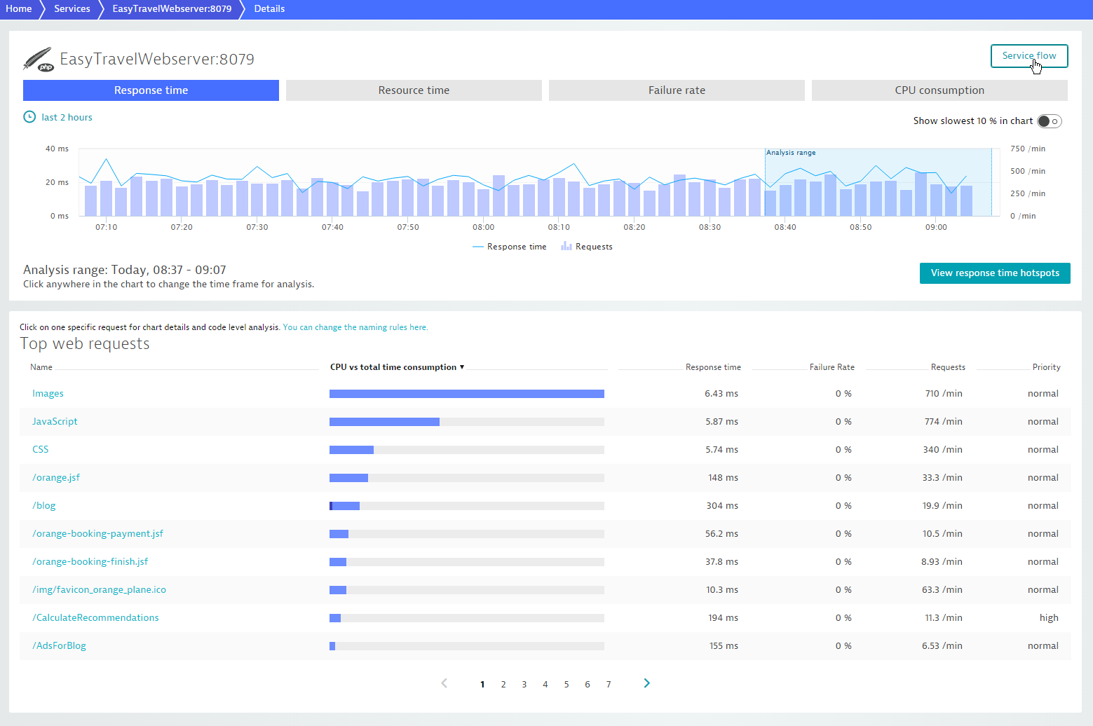Click the Response time line legend marker
Viewport: 1093px width, 726px height.
[478, 247]
